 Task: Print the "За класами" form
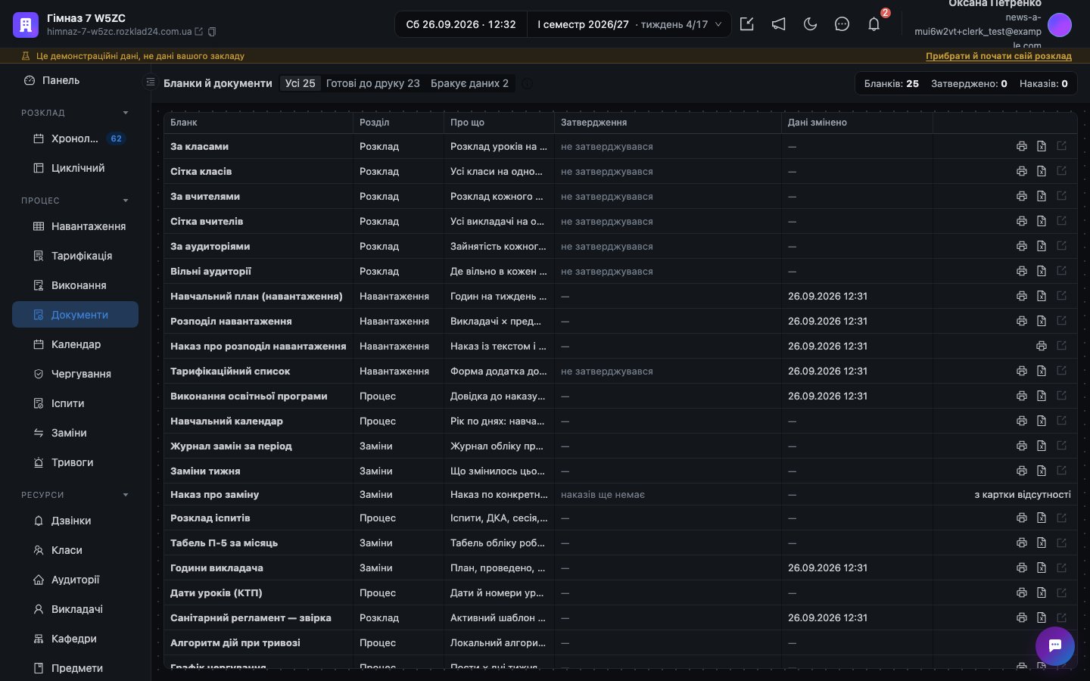pos(1021,146)
